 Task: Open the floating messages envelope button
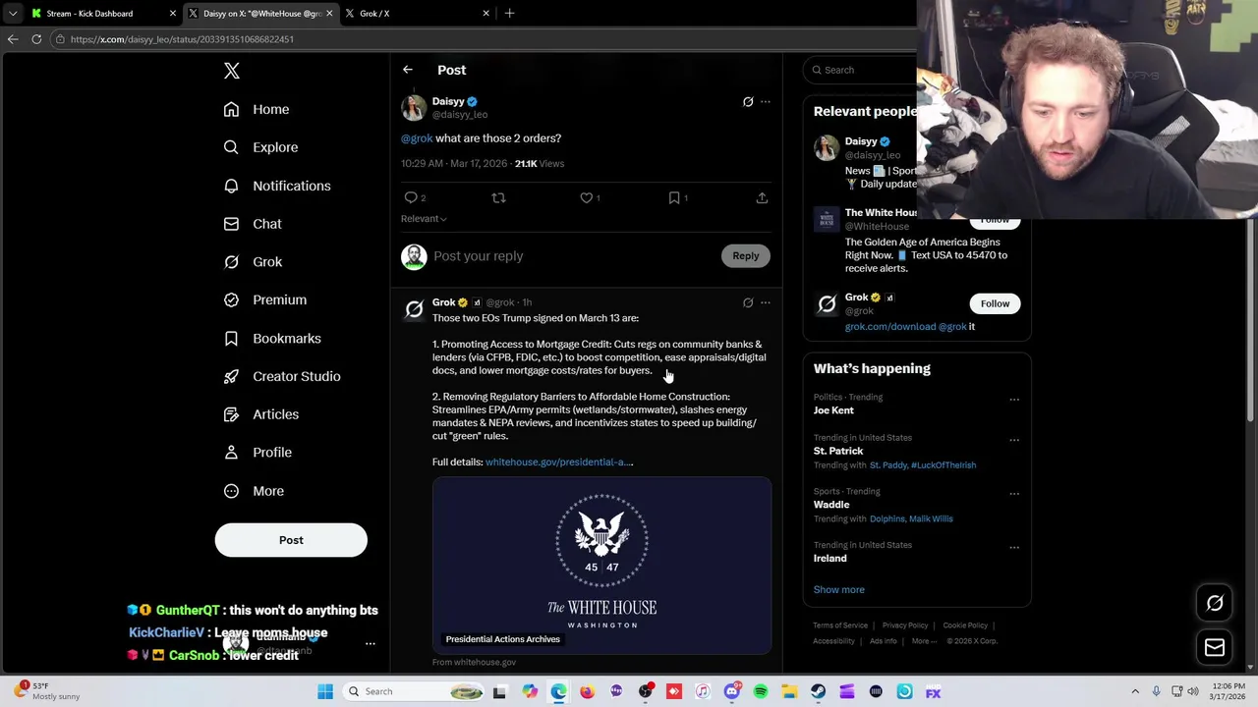pos(1215,647)
